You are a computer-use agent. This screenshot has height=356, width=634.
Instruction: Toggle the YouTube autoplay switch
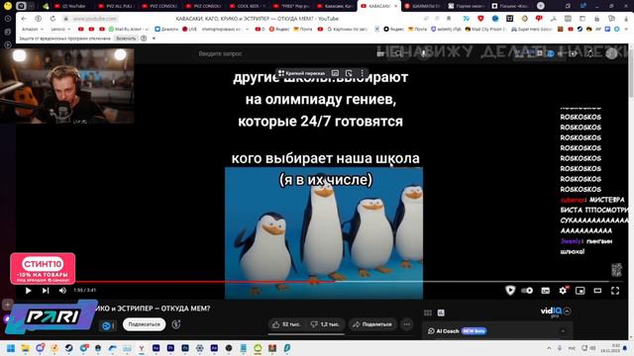pos(527,290)
